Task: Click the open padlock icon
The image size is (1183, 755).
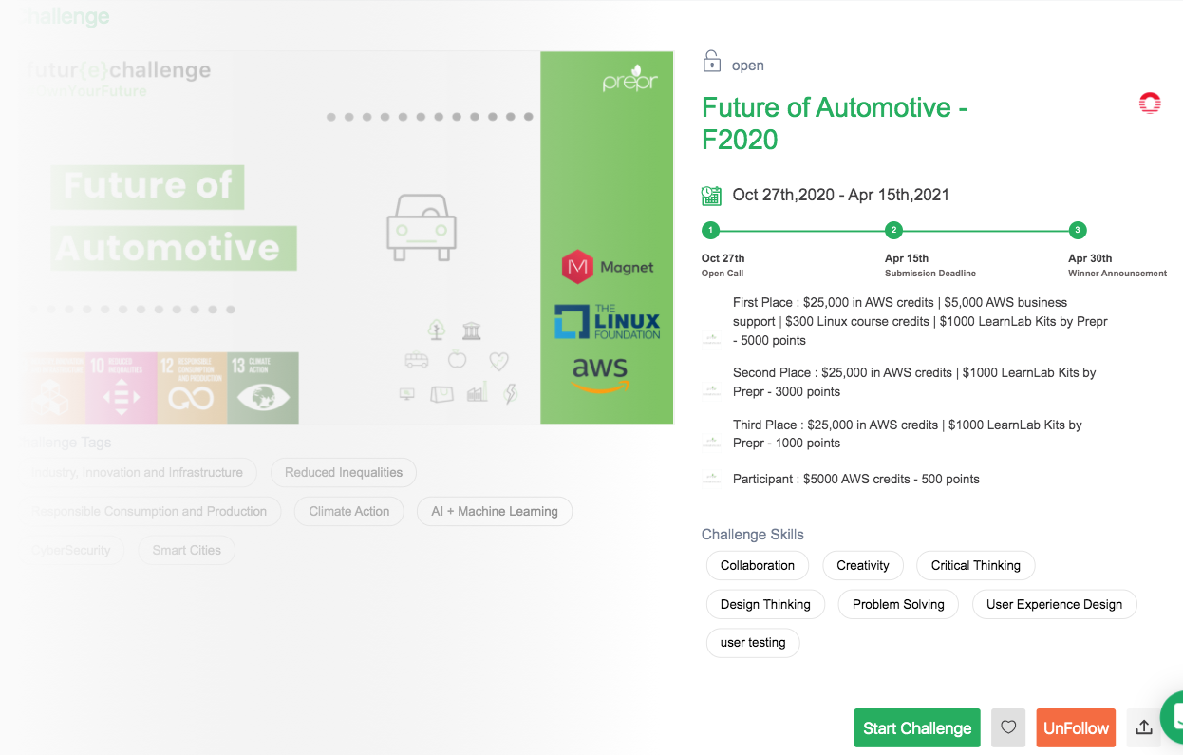Action: point(711,62)
